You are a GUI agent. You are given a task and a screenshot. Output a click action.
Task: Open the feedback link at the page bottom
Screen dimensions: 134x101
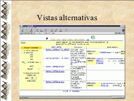coord(76,91)
